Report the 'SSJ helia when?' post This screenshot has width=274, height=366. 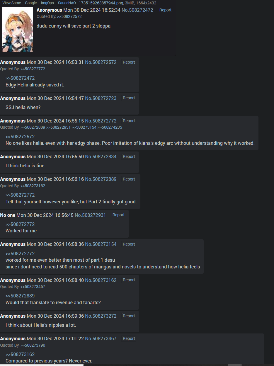coord(129,98)
